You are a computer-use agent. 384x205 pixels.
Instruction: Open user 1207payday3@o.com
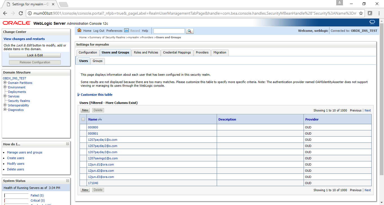103,152
